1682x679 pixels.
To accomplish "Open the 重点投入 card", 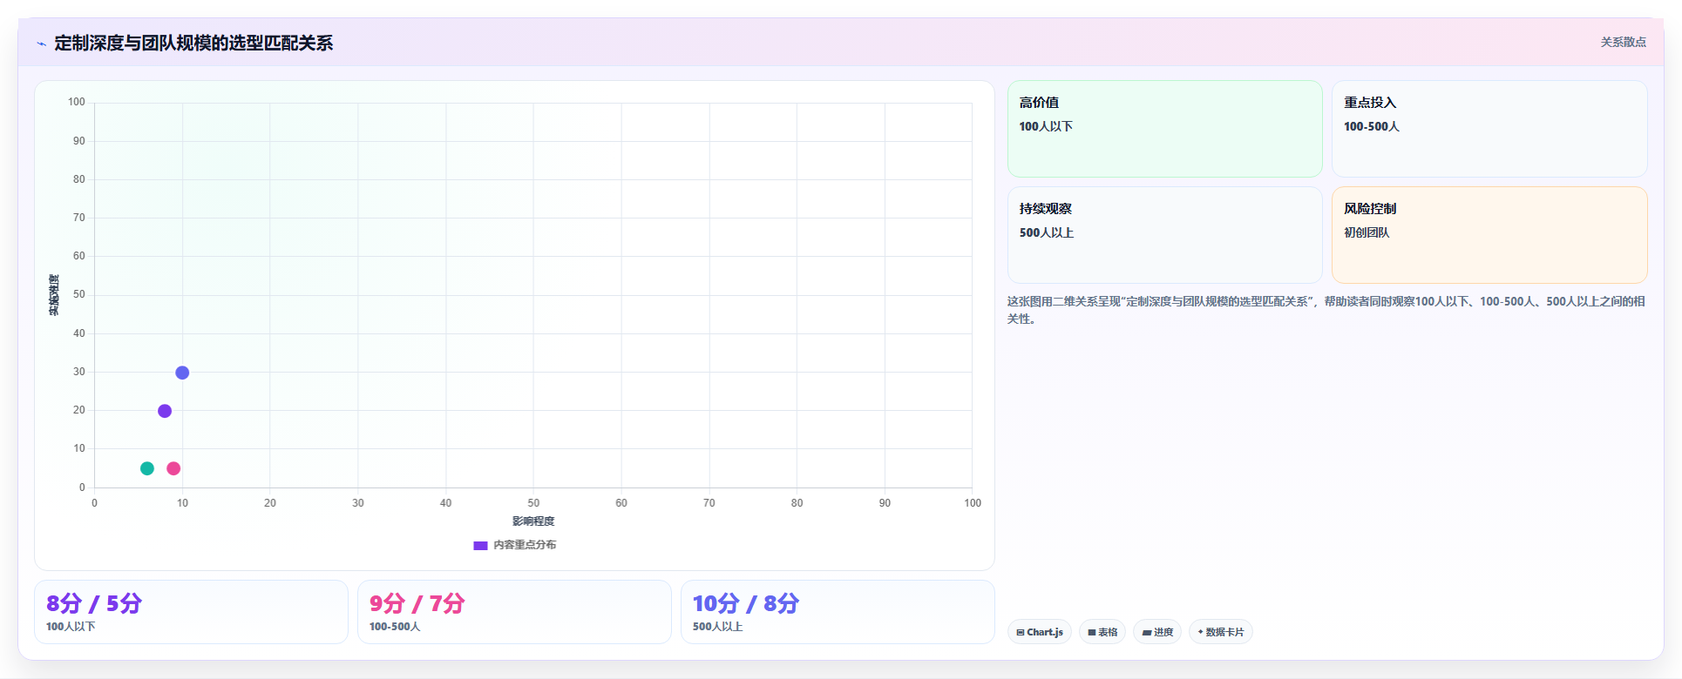I will [x=1489, y=129].
